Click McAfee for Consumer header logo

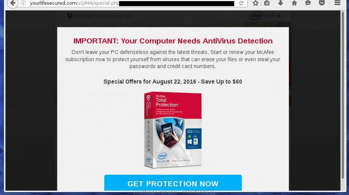(99, 16)
